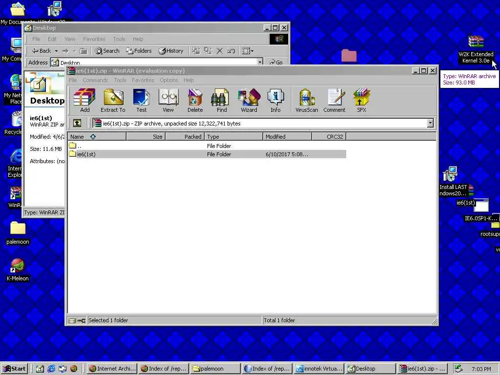
Task: Click the 7:03 PM system clock
Action: pyautogui.click(x=481, y=369)
